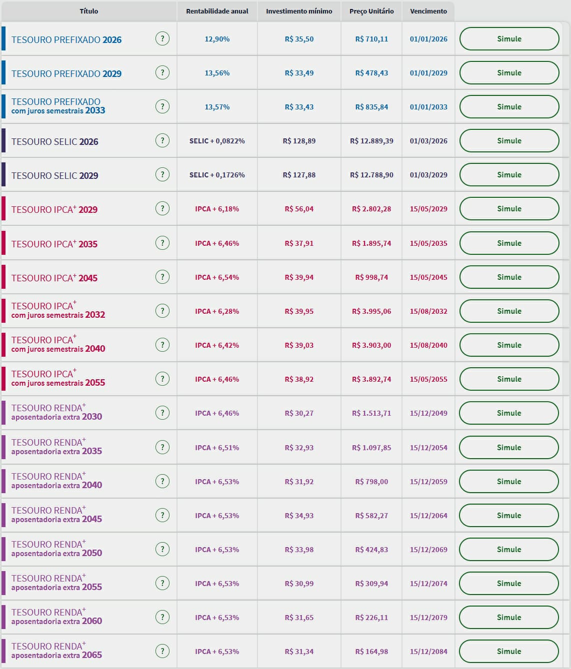This screenshot has height=669, width=571.
Task: Show info for Tesouro IPCA+ 2045
Action: coord(162,277)
